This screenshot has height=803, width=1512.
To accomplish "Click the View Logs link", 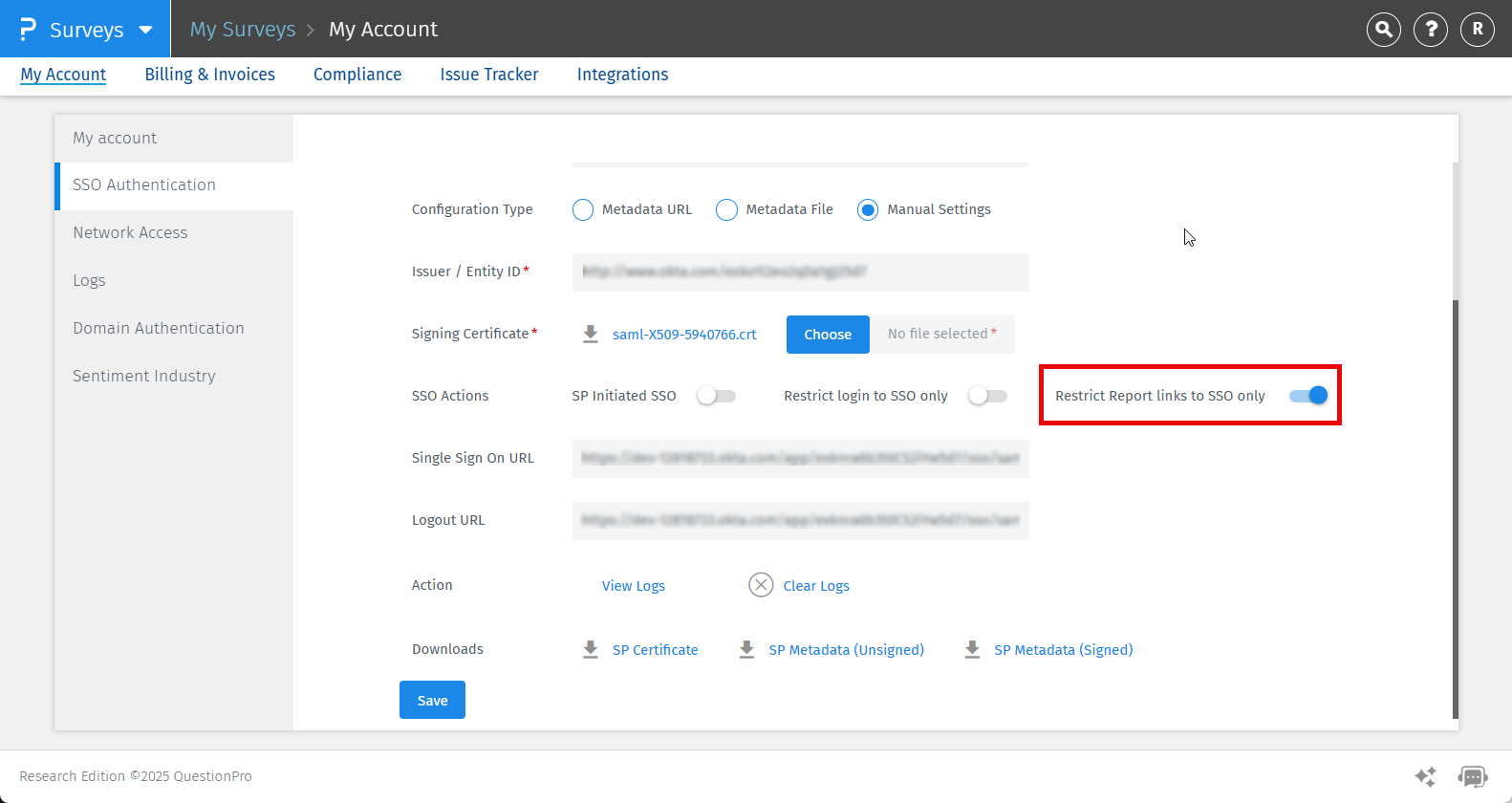I will point(633,586).
